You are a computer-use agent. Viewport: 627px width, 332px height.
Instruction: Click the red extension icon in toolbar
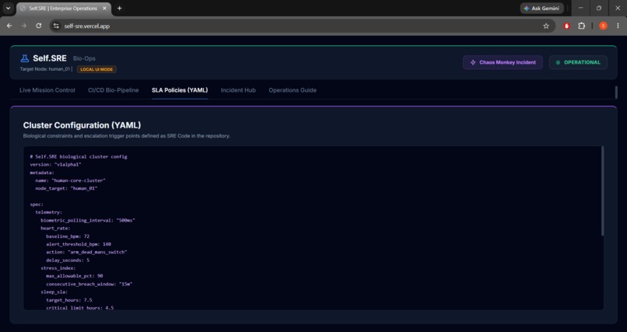point(566,26)
